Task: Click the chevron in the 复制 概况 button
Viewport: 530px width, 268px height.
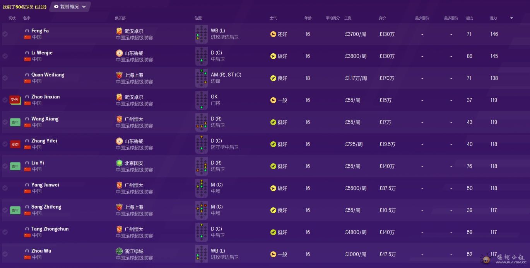Action: click(84, 7)
